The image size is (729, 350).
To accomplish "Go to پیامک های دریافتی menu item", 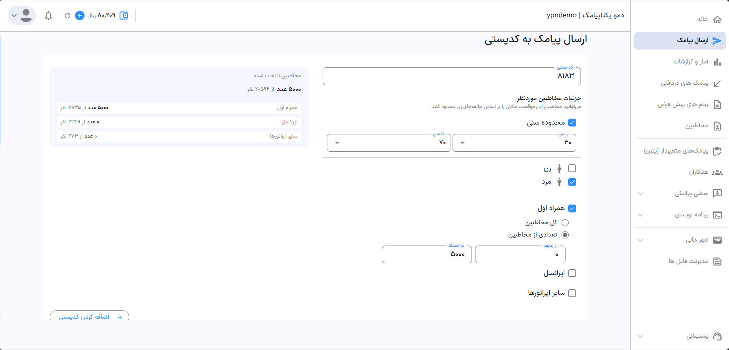I will click(684, 83).
